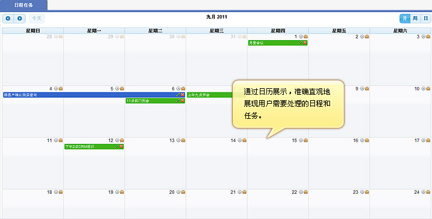
Task: Click the briefcase icon on day 24
Action: tap(428, 192)
